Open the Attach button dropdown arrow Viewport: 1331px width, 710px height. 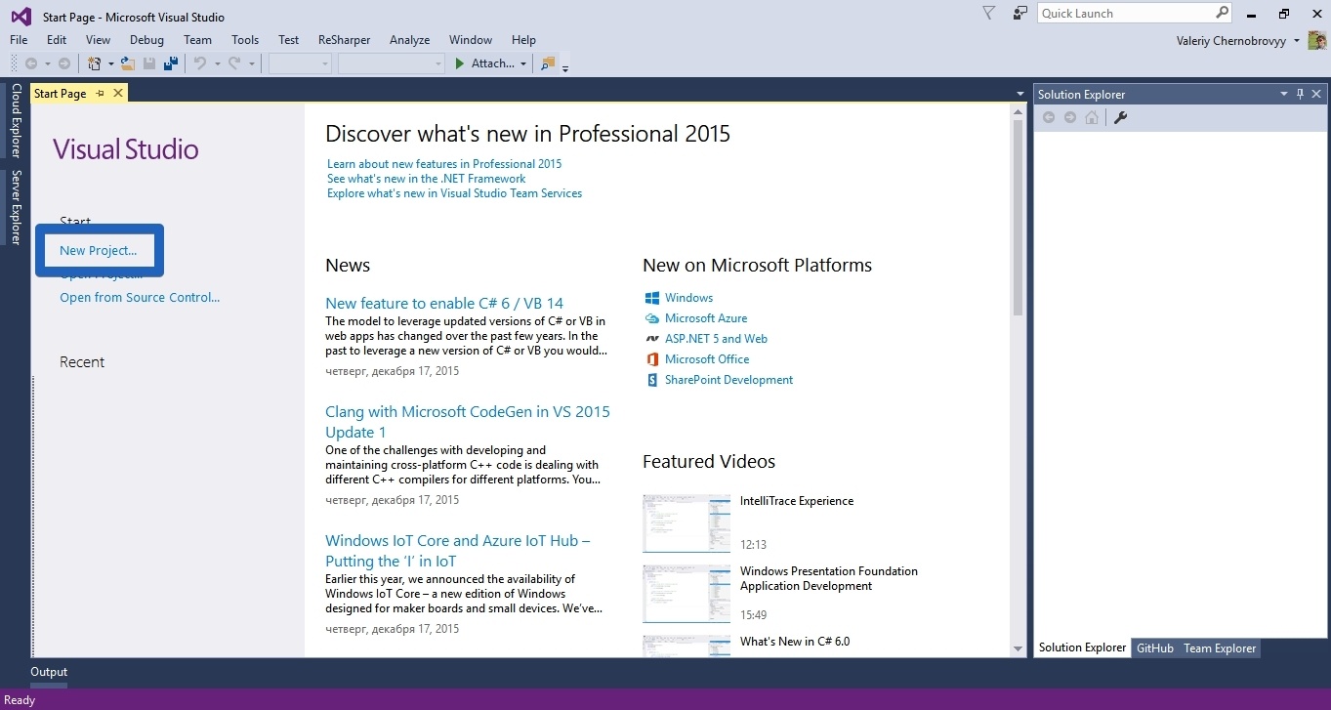click(523, 64)
